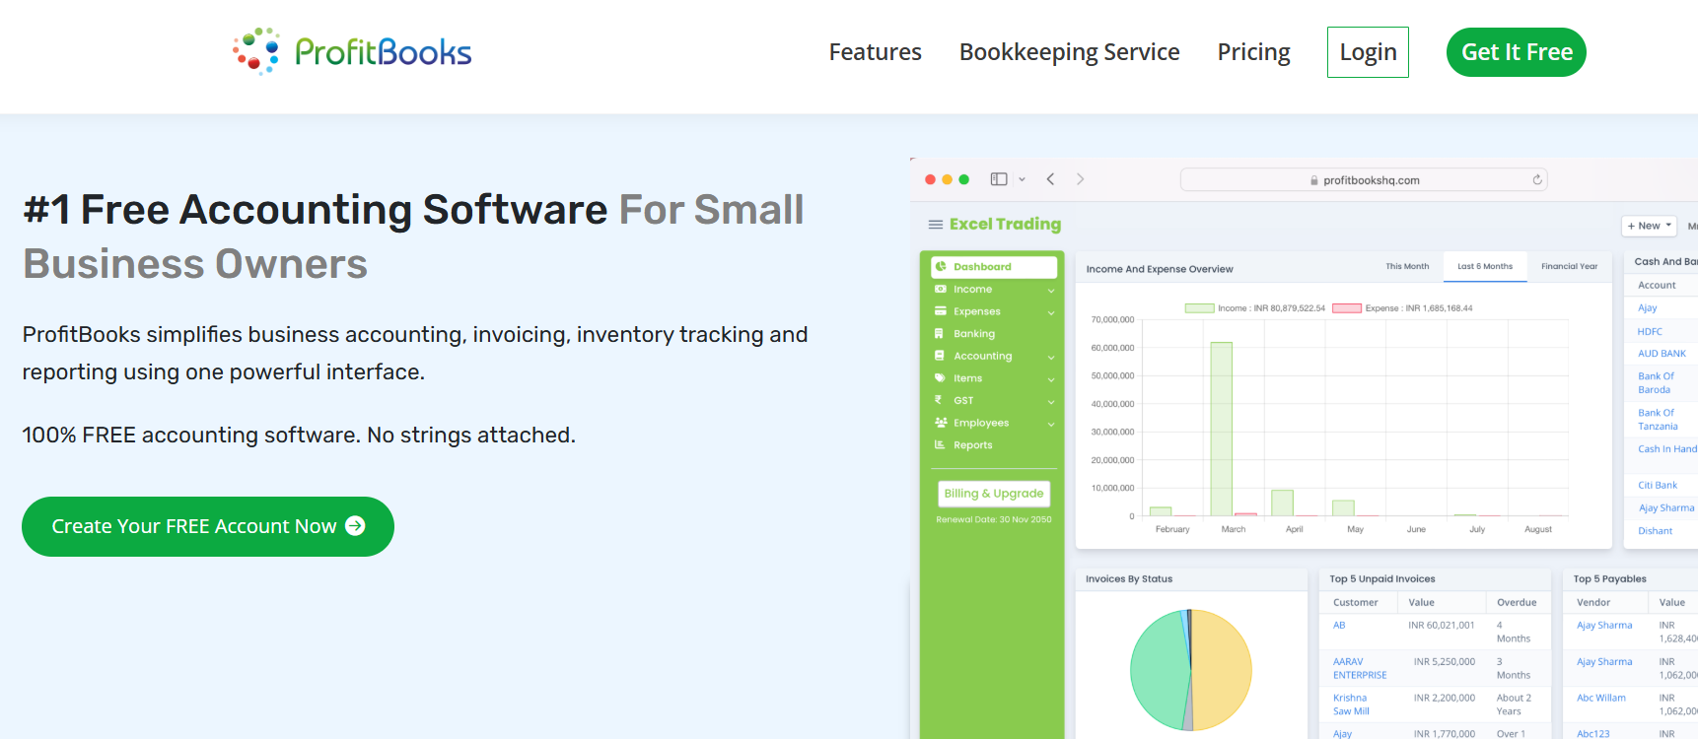Open the Features menu item
Screen dimensions: 1698x739
point(875,52)
